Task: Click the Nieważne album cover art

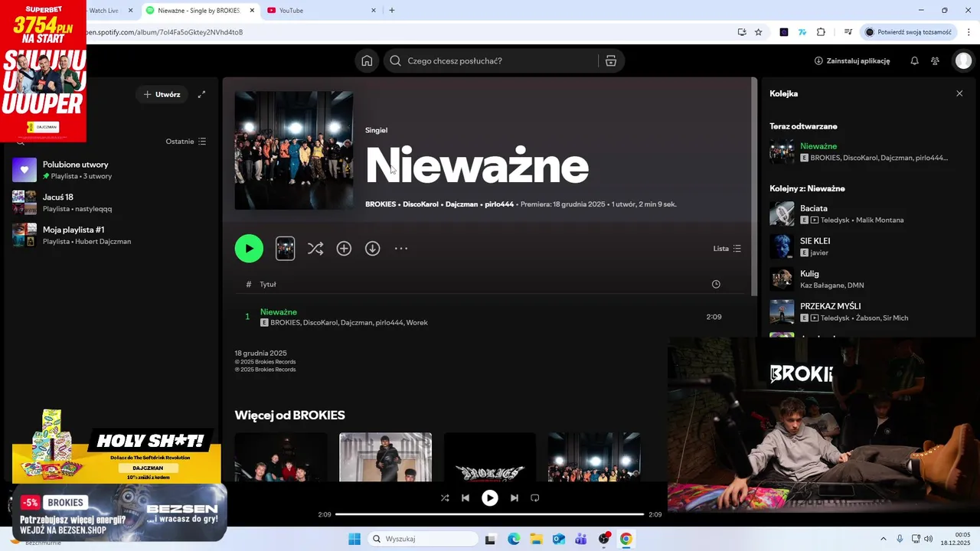Action: tap(294, 150)
